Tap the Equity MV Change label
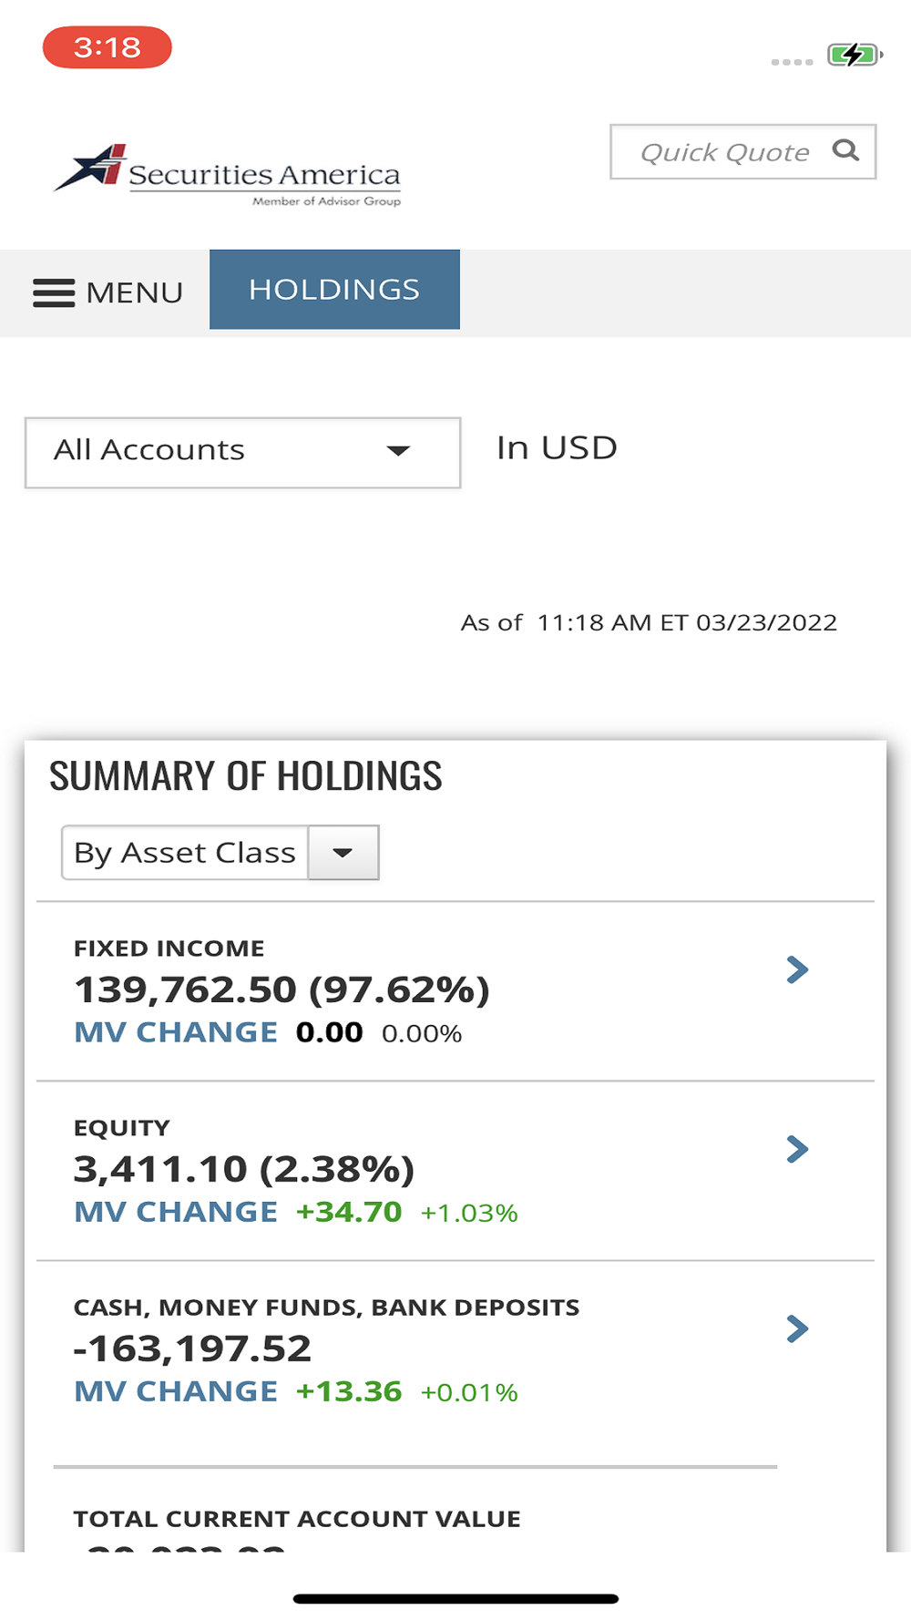Screen dimensions: 911x1620 [x=176, y=1212]
